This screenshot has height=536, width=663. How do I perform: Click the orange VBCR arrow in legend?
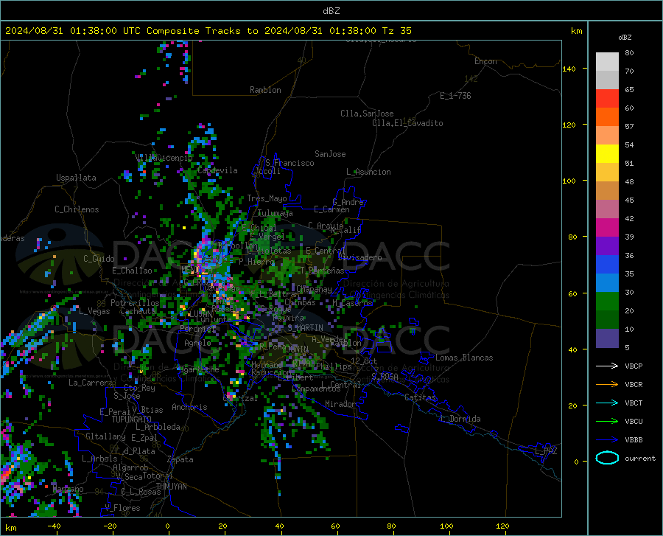(x=607, y=385)
